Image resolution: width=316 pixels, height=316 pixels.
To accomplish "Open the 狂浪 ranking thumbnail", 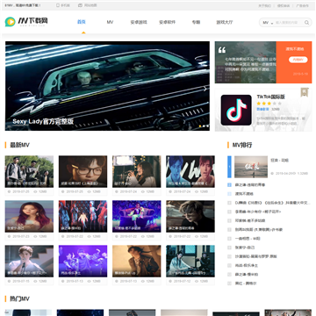I will coord(251,167).
